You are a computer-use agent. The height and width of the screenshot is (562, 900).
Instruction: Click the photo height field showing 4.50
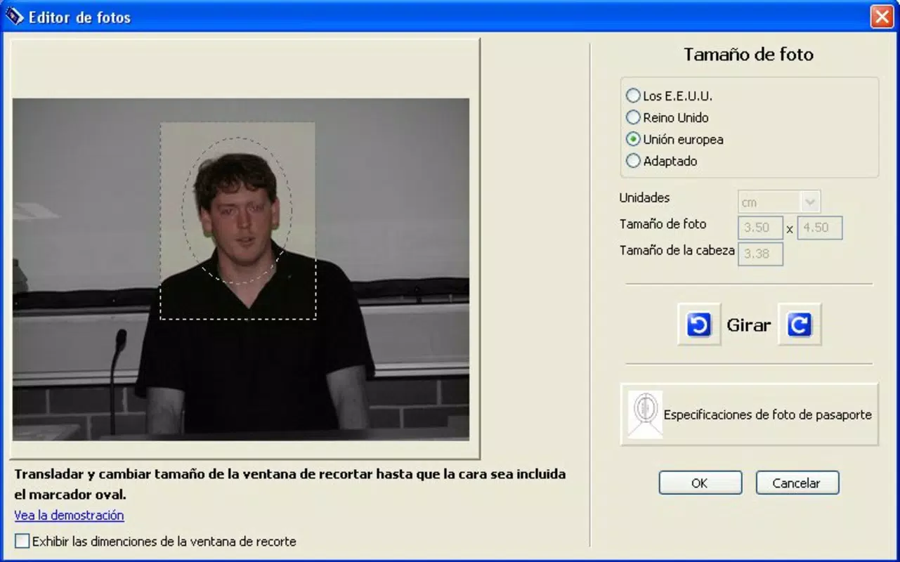tap(819, 228)
